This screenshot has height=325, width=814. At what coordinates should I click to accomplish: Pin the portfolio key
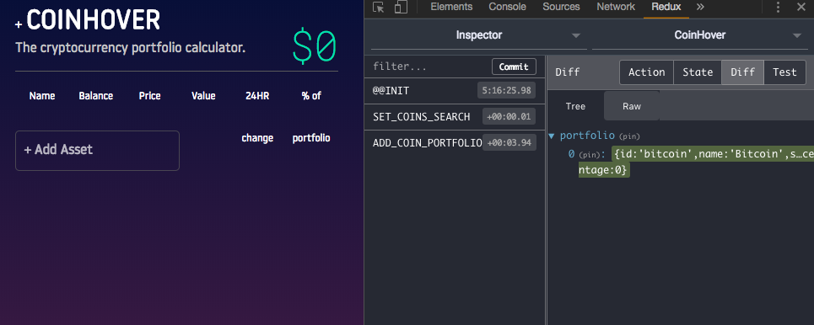point(629,137)
